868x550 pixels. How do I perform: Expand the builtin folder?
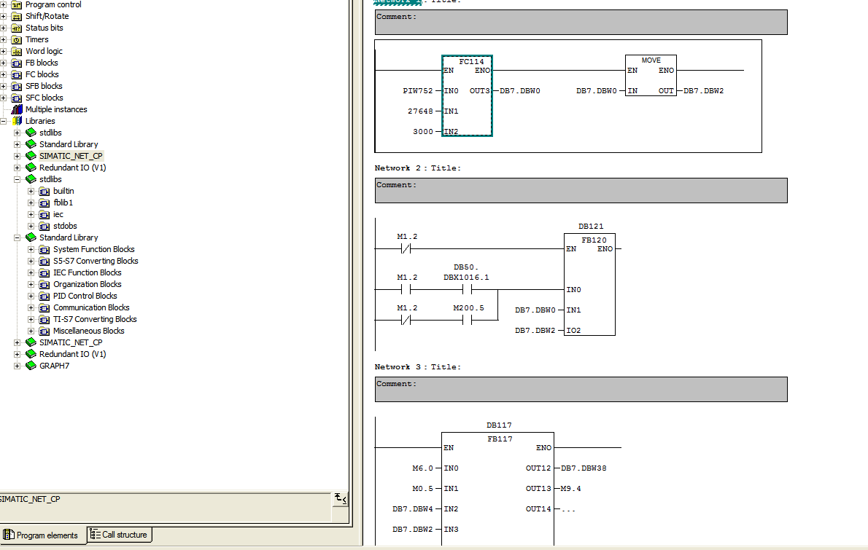click(x=31, y=192)
